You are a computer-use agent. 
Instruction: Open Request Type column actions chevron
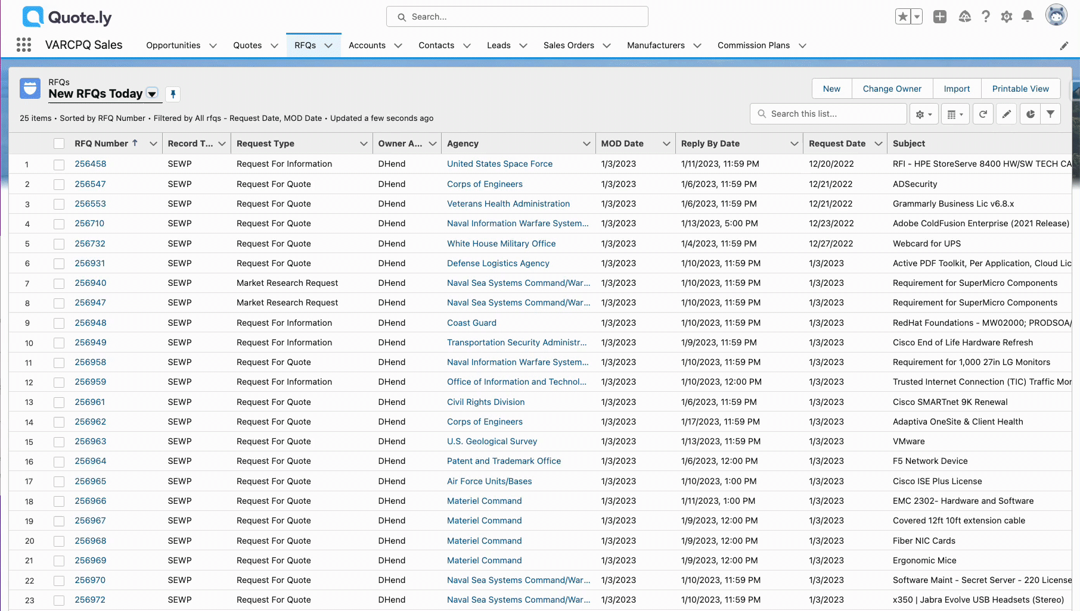click(x=364, y=144)
